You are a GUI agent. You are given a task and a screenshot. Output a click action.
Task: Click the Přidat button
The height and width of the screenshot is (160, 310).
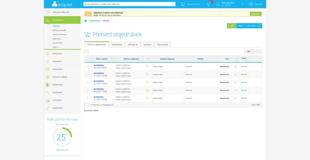(x=241, y=26)
